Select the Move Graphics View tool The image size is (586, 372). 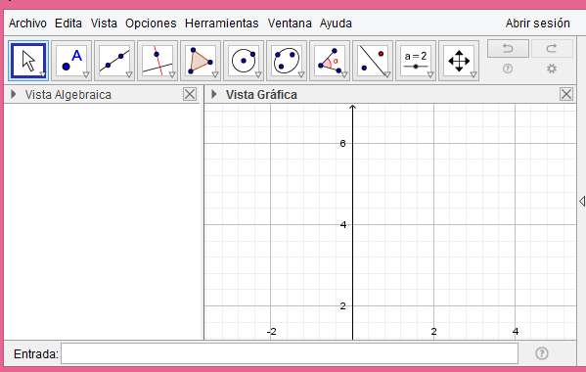pyautogui.click(x=459, y=61)
